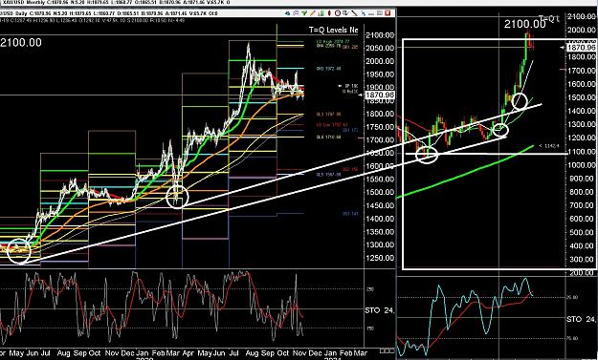
Task: Click the Dec label after Nov on far right of time axis
Action: point(316,353)
